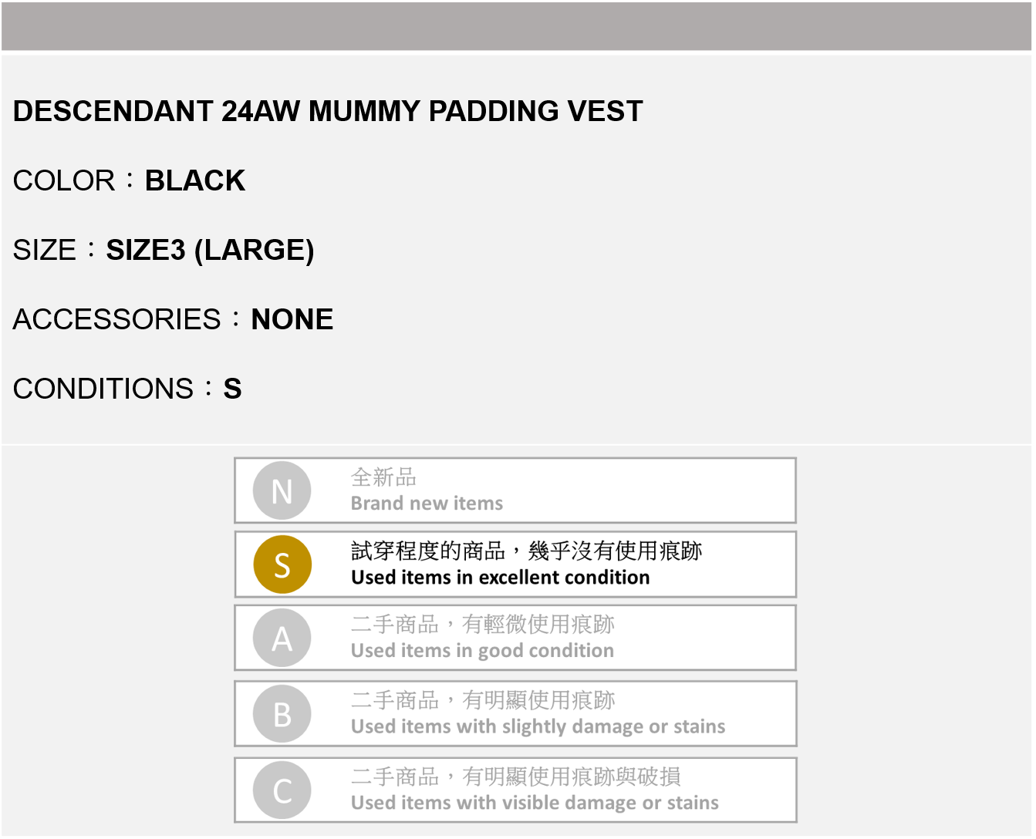
Task: Click the B condition grade circle
Action: (x=282, y=714)
